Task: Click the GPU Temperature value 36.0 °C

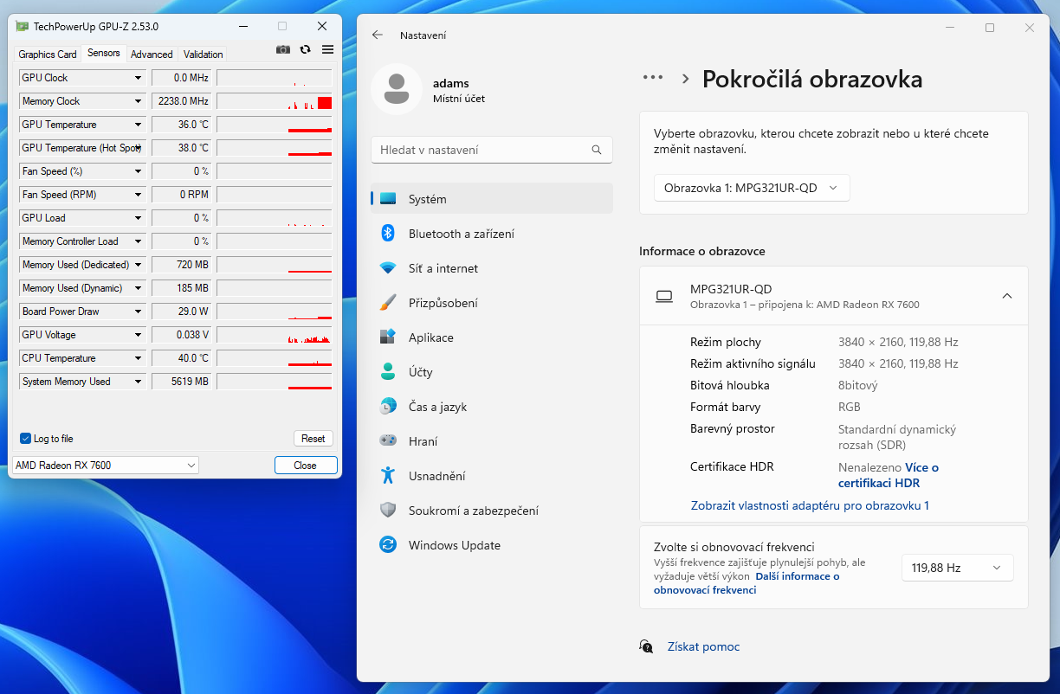Action: [x=181, y=125]
